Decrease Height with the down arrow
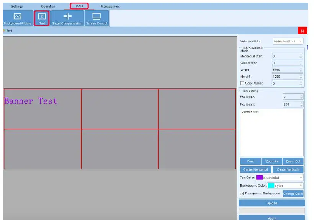Viewport: 314px width, 220px height. [301, 78]
